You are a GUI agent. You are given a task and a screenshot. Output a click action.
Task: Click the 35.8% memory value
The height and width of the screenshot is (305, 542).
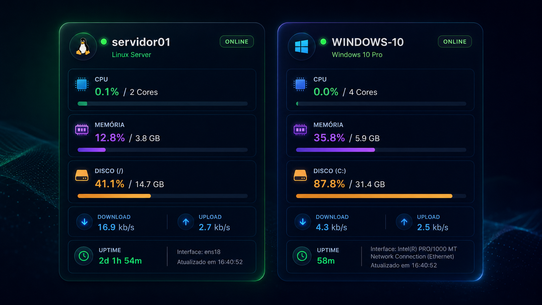(329, 138)
